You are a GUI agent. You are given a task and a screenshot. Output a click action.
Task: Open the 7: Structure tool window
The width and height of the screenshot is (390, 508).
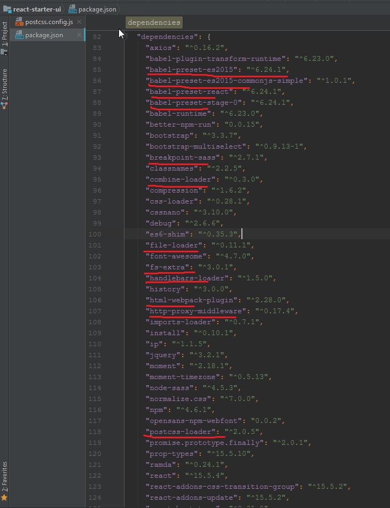4,84
